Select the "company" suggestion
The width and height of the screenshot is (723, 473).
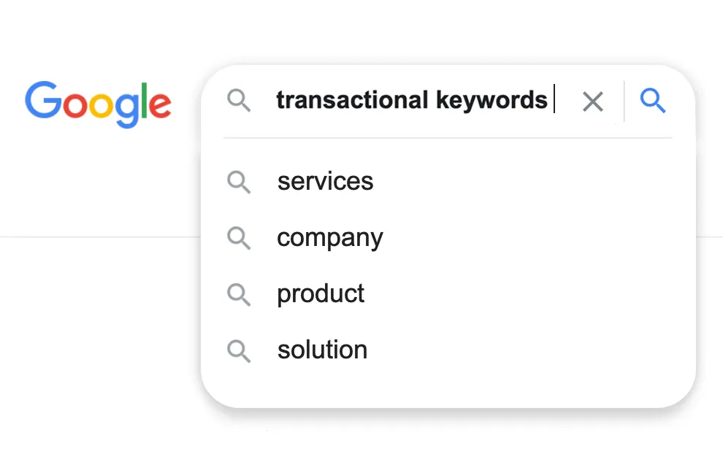(x=329, y=238)
